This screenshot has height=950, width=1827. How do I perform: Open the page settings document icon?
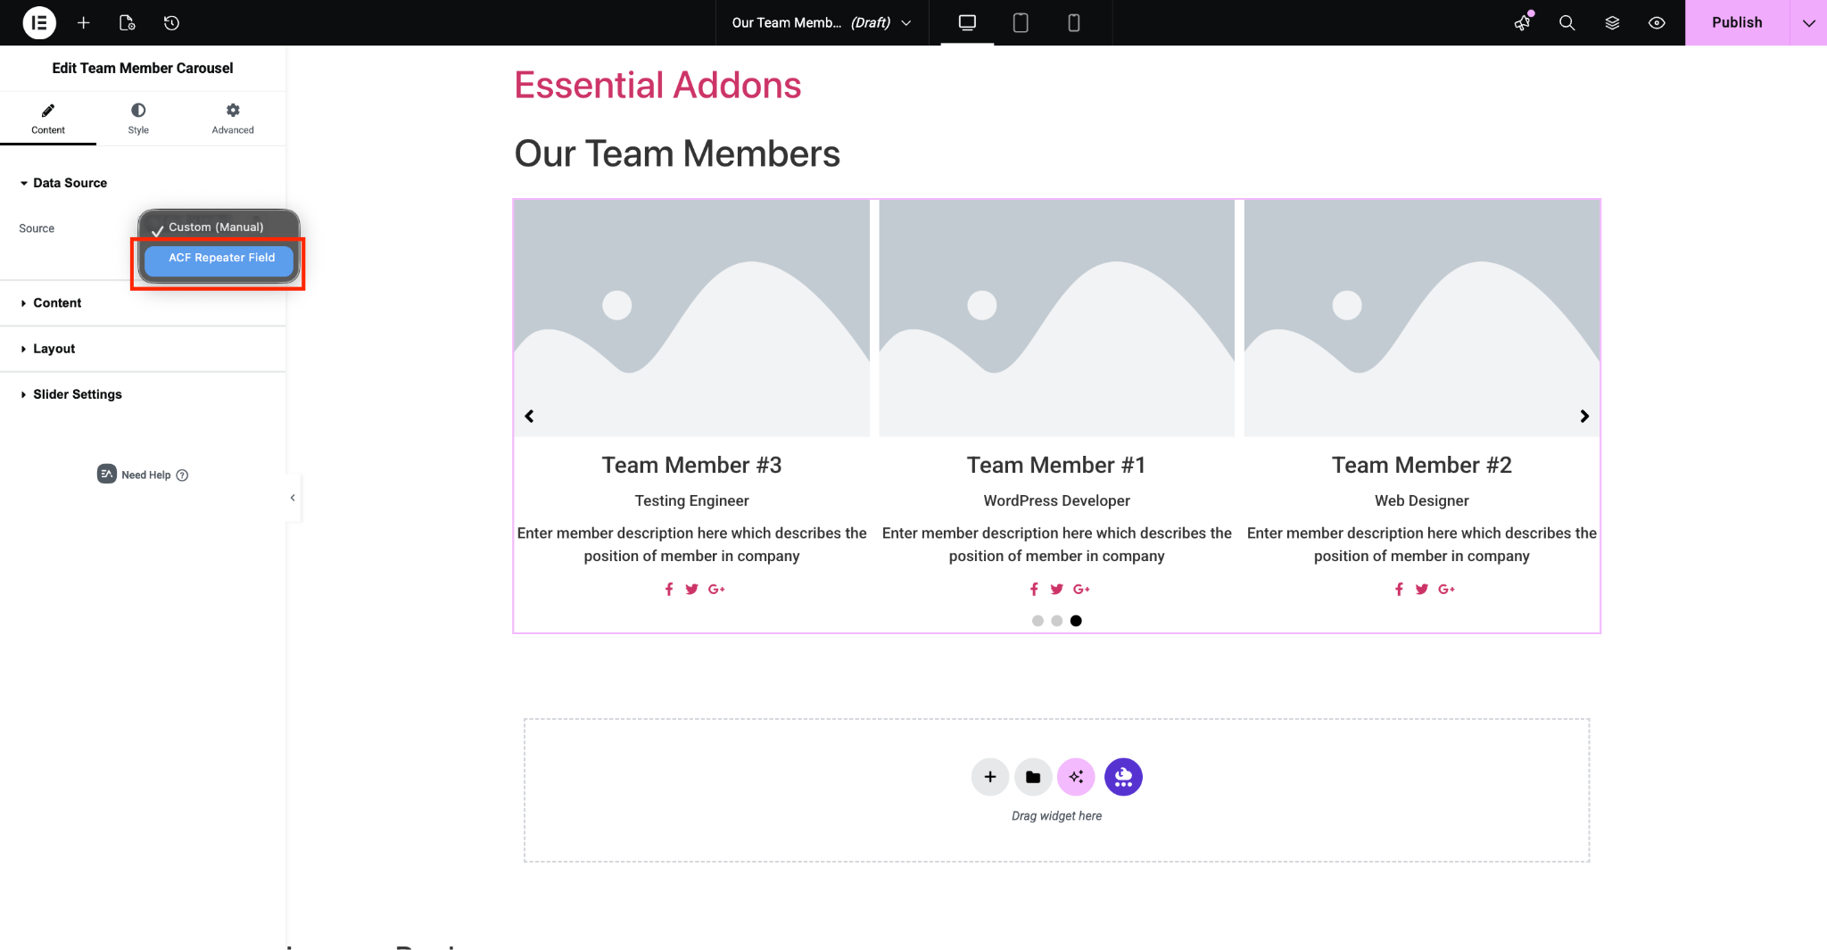click(x=128, y=22)
